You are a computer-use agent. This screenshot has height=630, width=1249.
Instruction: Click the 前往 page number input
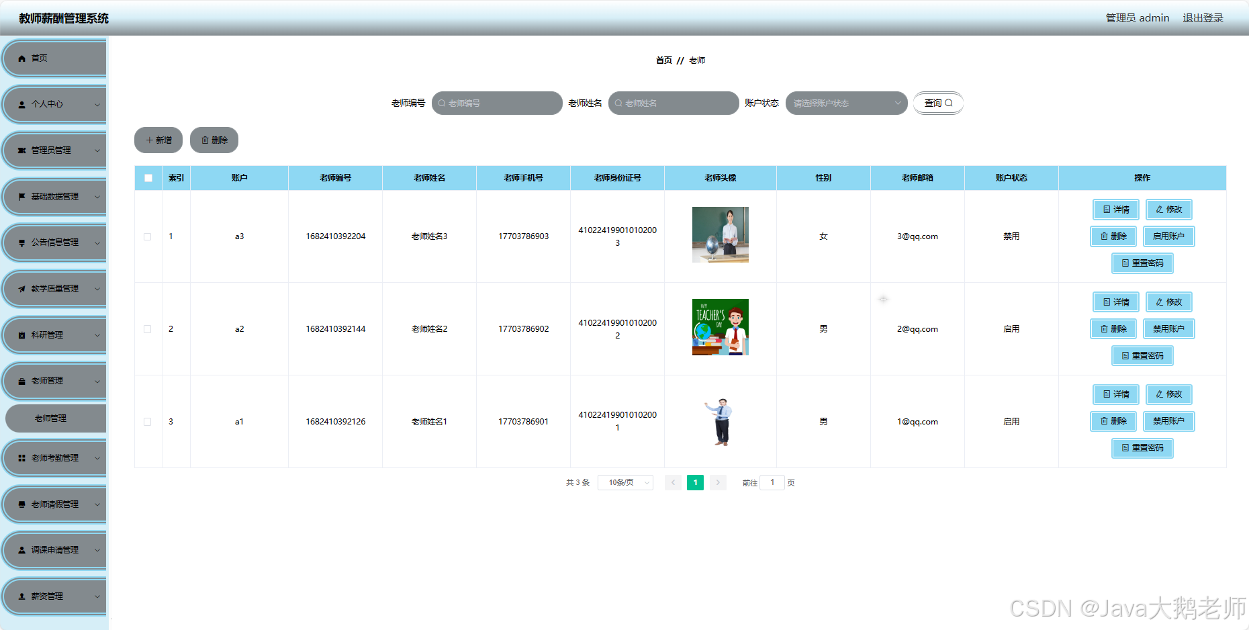point(772,482)
